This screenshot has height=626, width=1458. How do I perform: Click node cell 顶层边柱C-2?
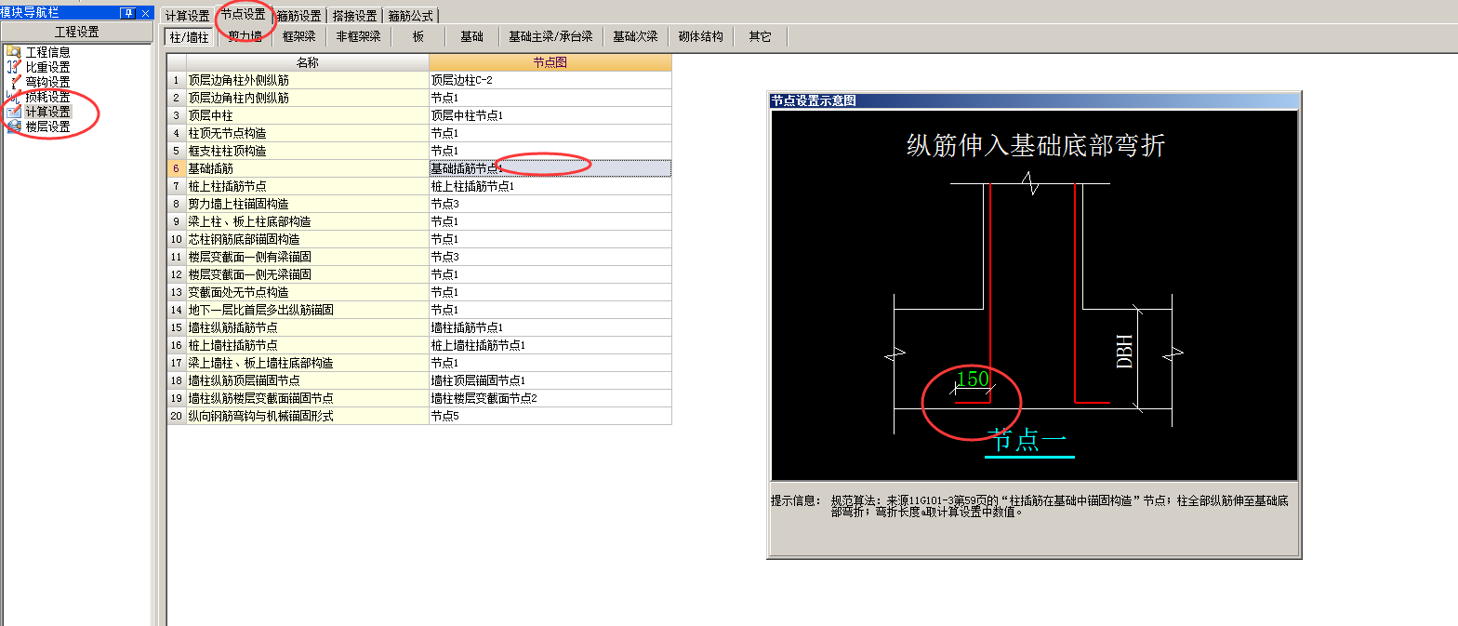tap(550, 80)
